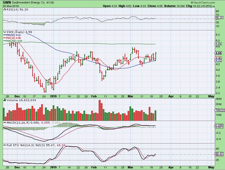Click the Open 4.33 header value
The image size is (225, 170).
110,6
